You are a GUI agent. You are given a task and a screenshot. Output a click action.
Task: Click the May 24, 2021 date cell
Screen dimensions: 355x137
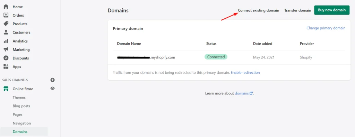tap(264, 57)
